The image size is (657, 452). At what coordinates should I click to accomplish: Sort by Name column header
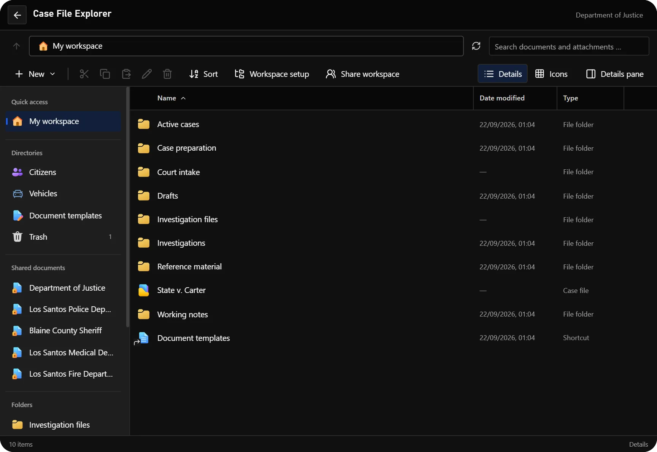coord(171,98)
